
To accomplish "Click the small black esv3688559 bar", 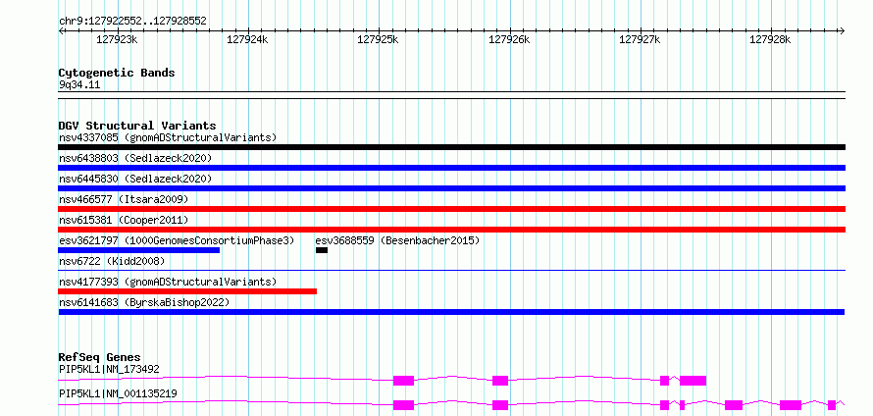I will pyautogui.click(x=322, y=250).
